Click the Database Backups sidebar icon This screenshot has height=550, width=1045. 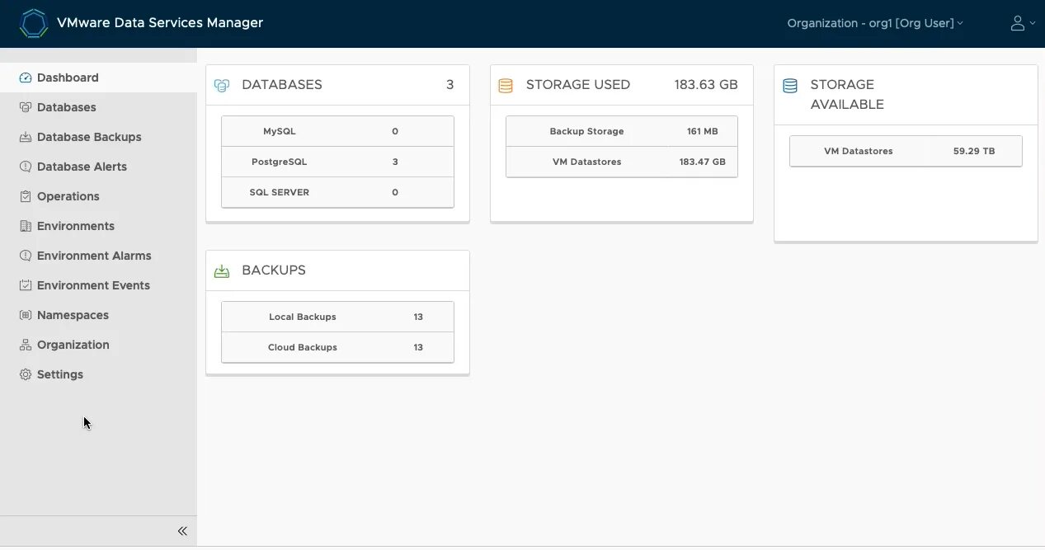pos(26,137)
